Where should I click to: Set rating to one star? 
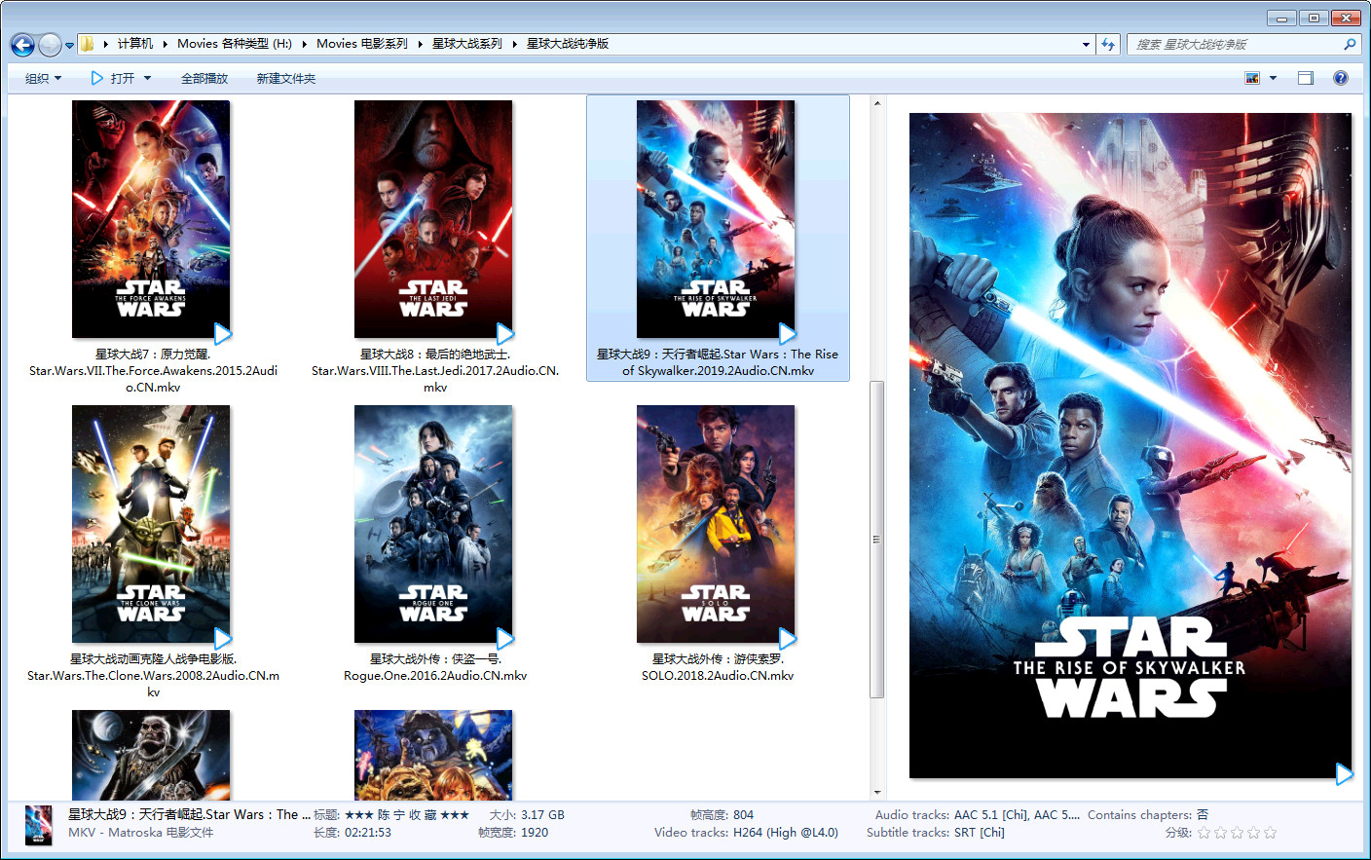coord(1204,833)
